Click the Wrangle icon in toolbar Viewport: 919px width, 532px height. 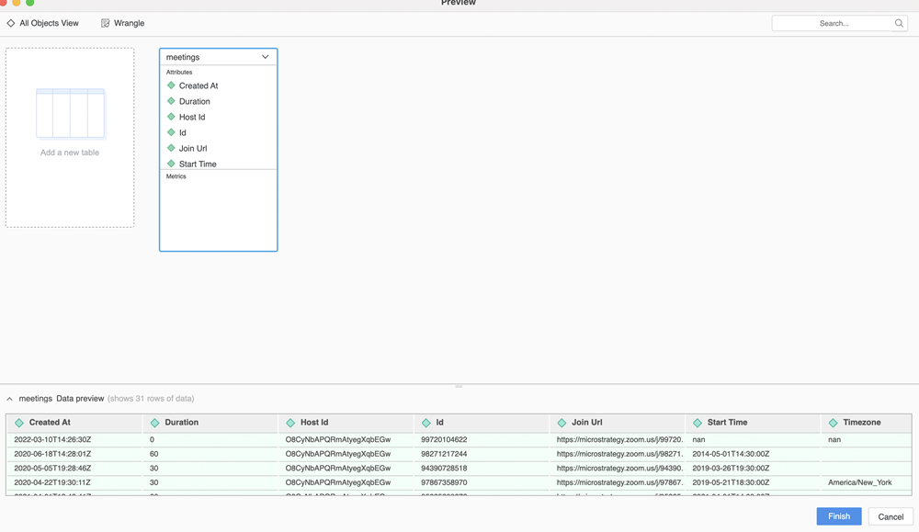[105, 23]
